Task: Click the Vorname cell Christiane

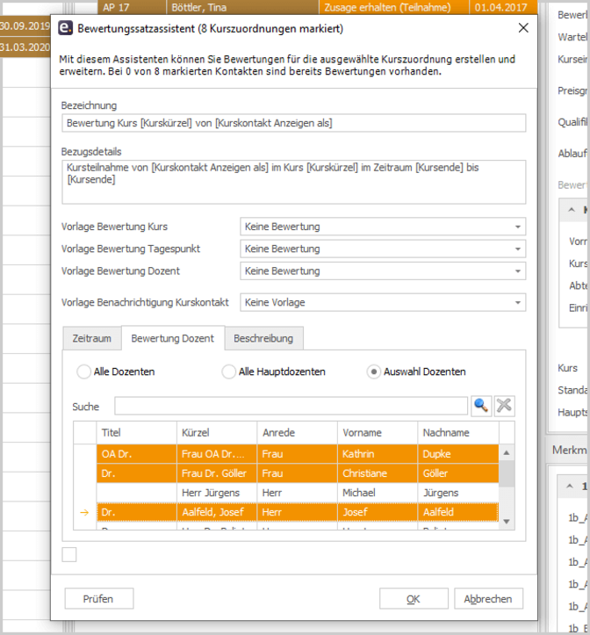Action: [378, 473]
